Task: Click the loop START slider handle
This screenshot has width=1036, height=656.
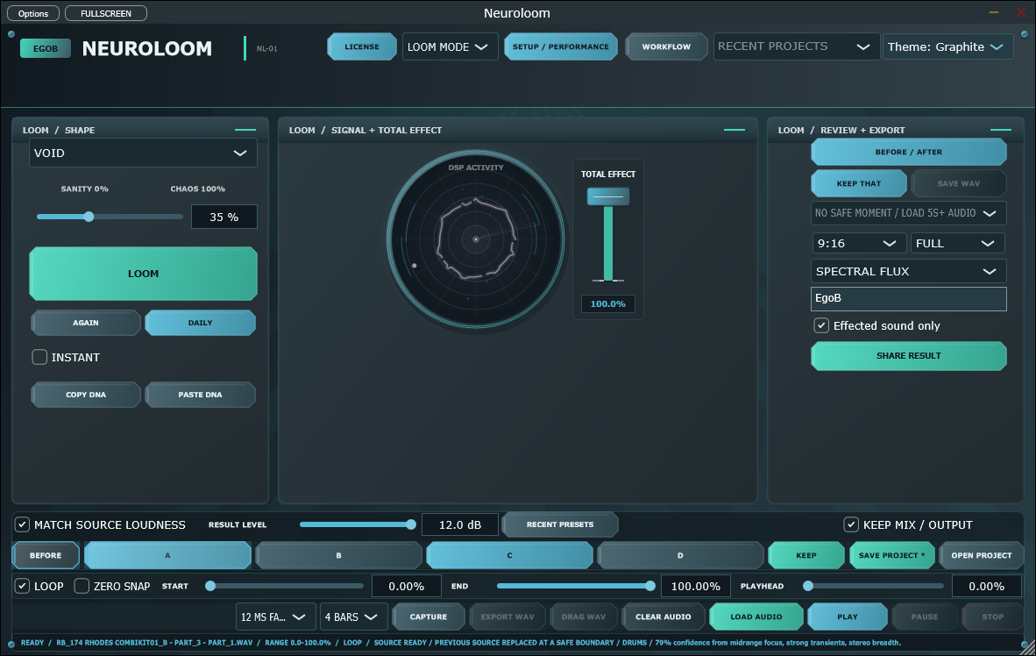Action: (210, 586)
